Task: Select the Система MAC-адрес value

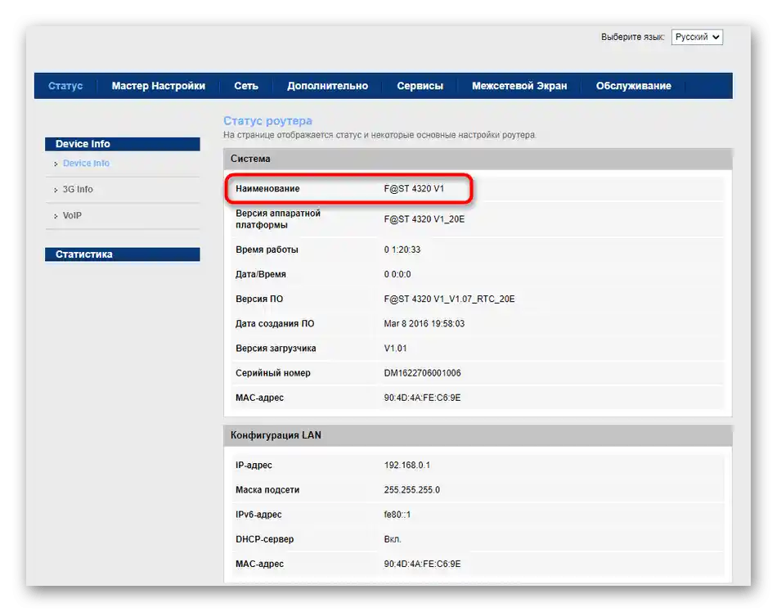Action: pyautogui.click(x=422, y=398)
